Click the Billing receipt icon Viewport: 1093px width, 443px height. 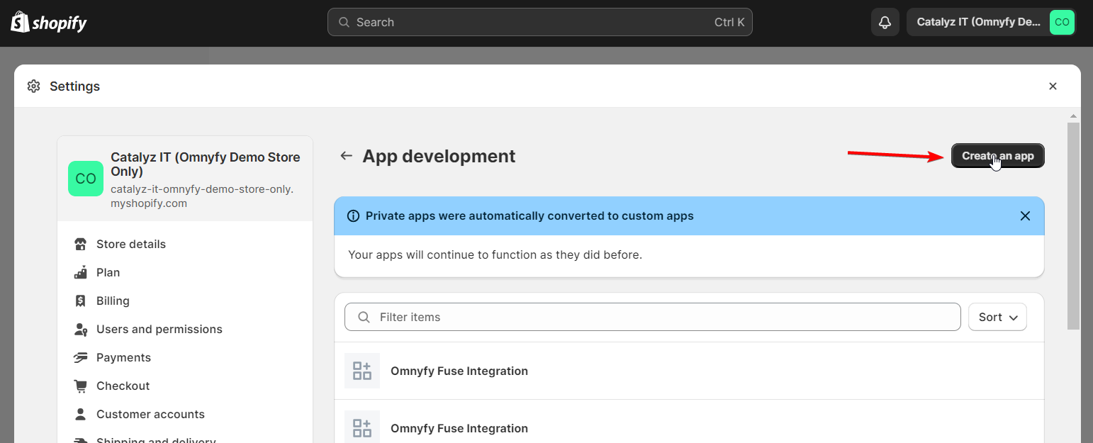click(81, 301)
